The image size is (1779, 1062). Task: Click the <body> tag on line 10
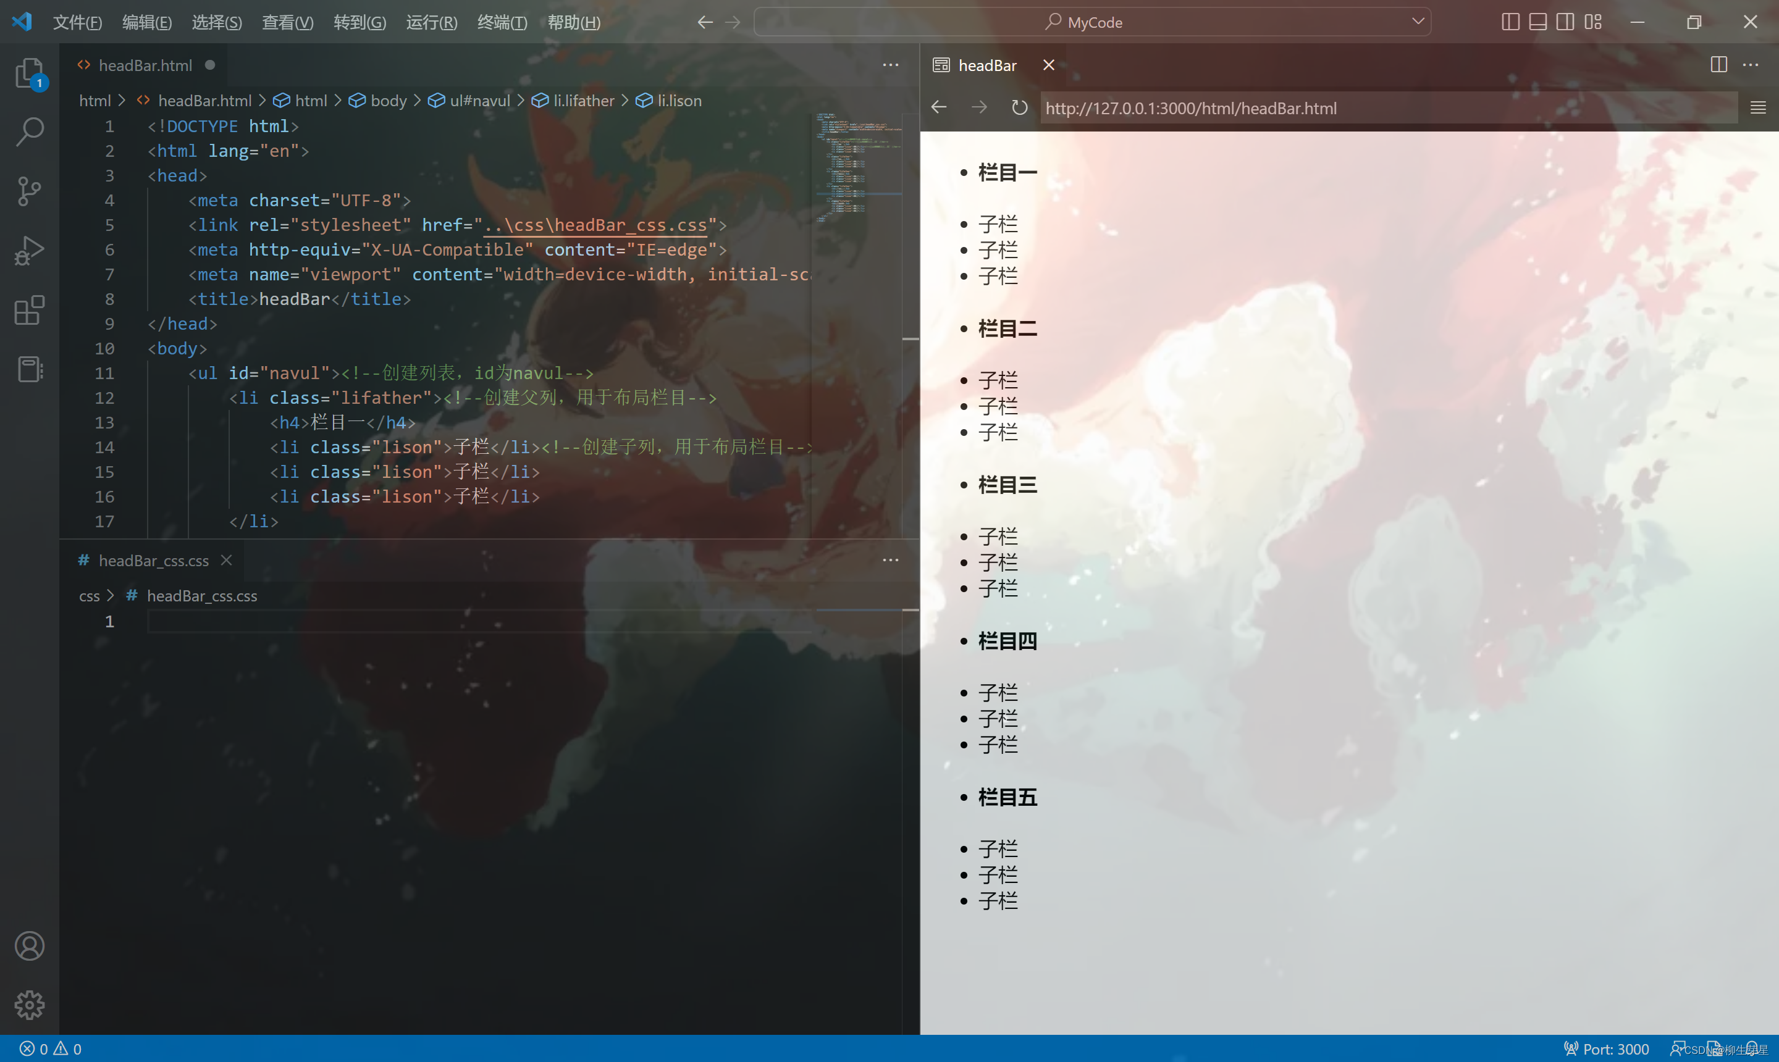point(177,348)
